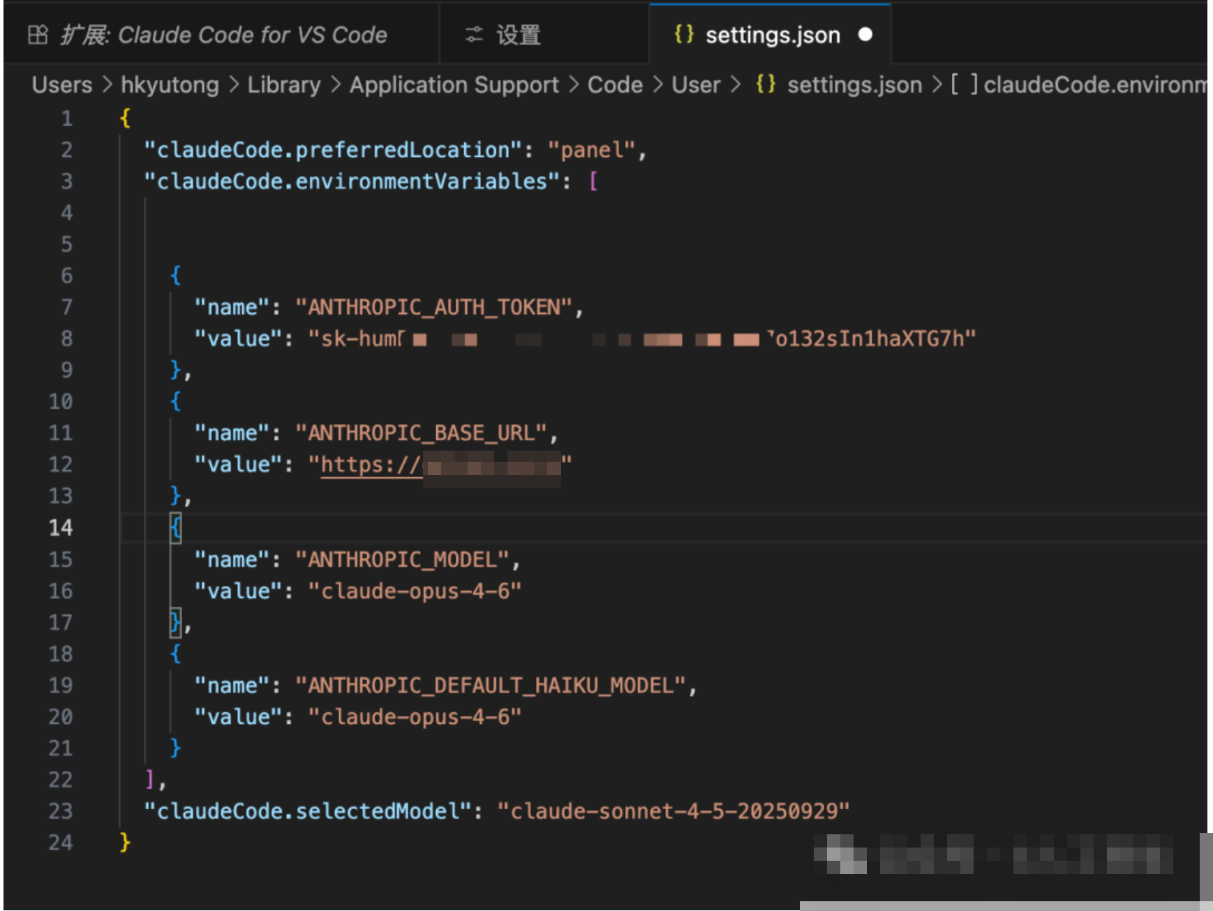
Task: Open the User breadcrumb segment
Action: [x=696, y=84]
